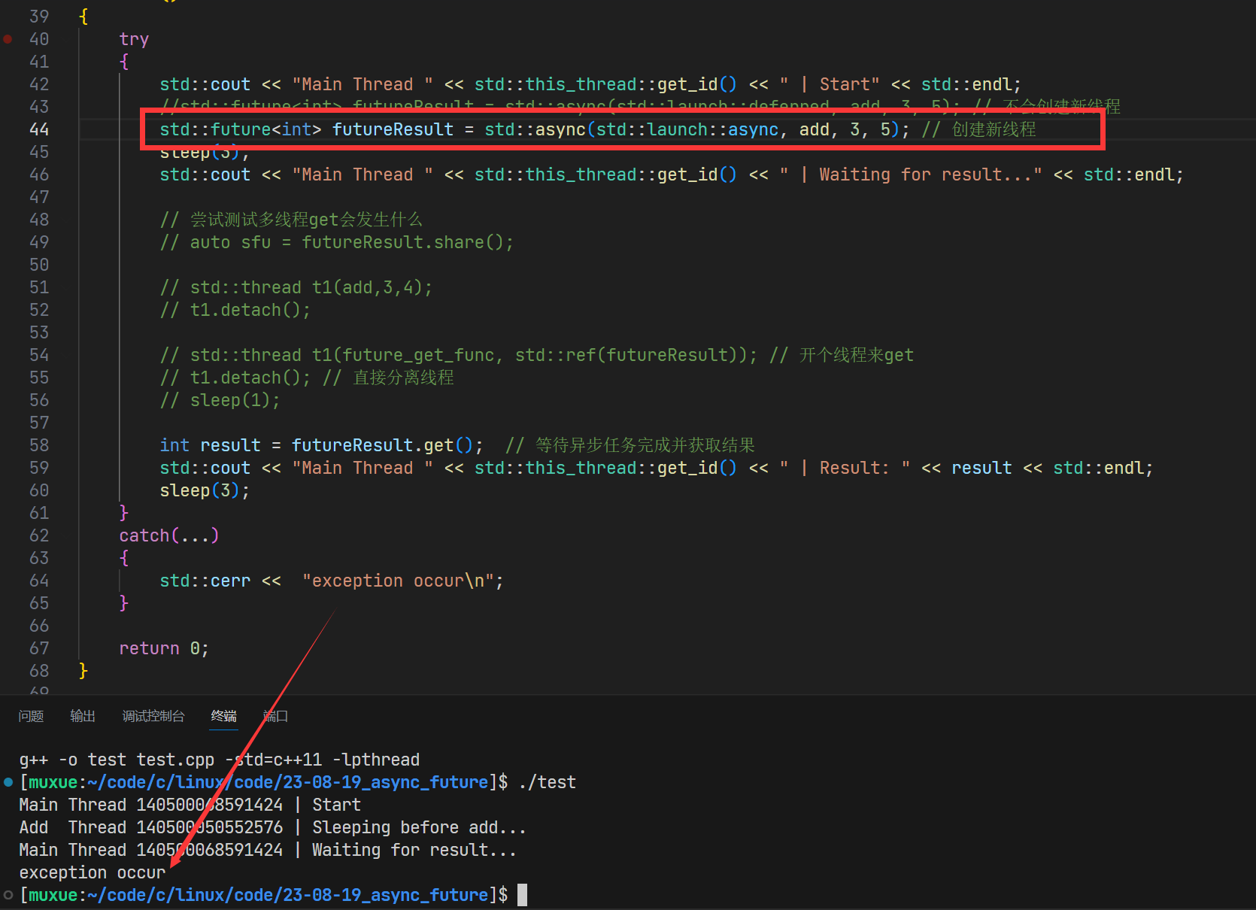Screen dimensions: 1256x910
Task: Click 'futureResult' variable declared on line 44
Action: click(x=393, y=129)
